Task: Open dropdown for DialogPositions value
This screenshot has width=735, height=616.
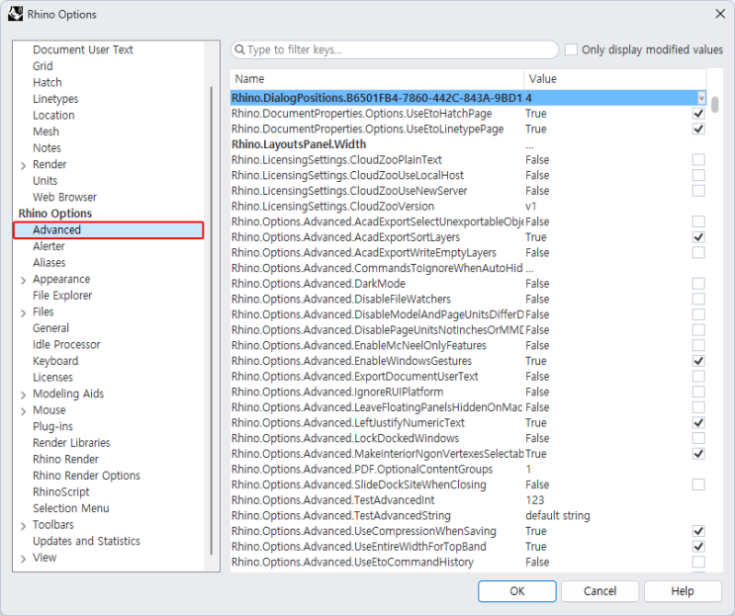Action: coord(701,98)
